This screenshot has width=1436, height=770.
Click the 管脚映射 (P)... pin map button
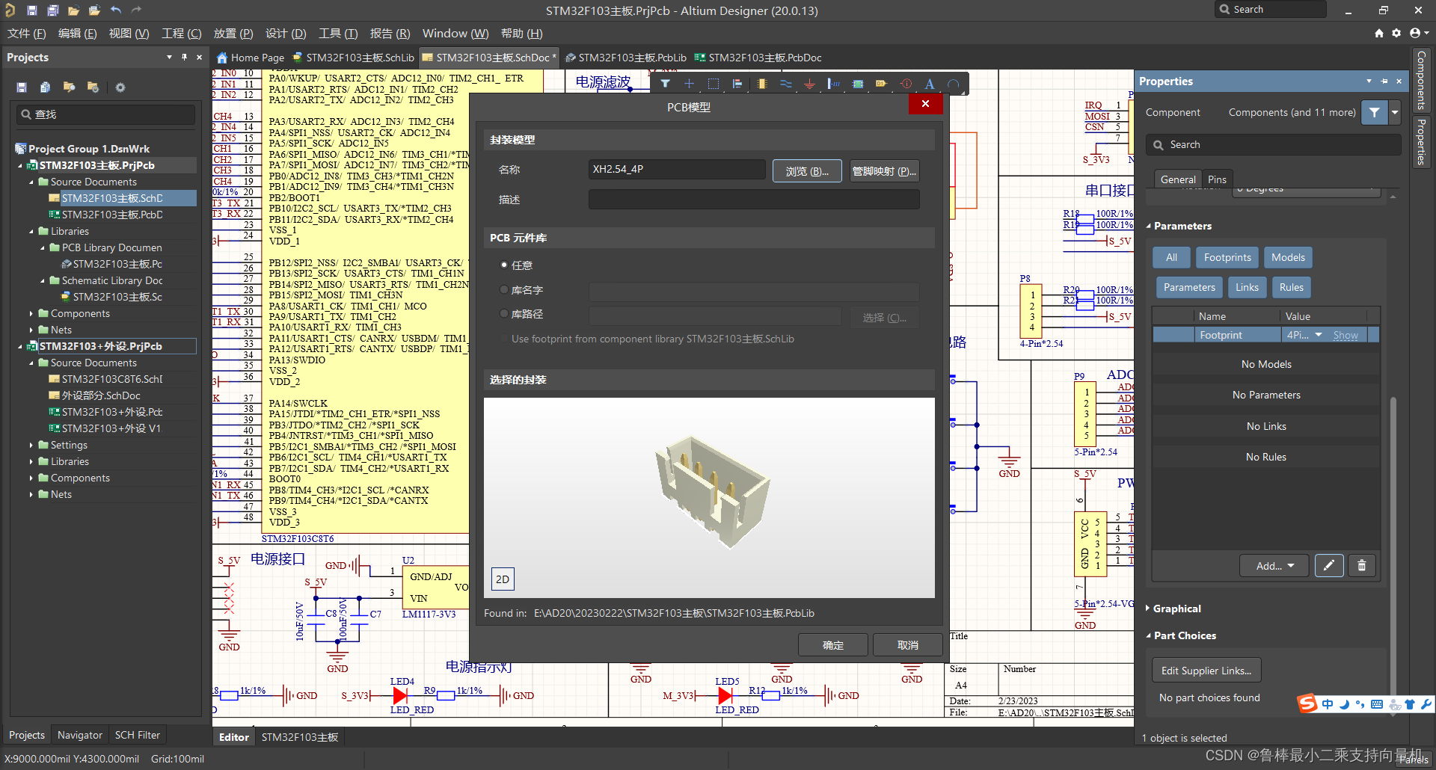pos(885,170)
